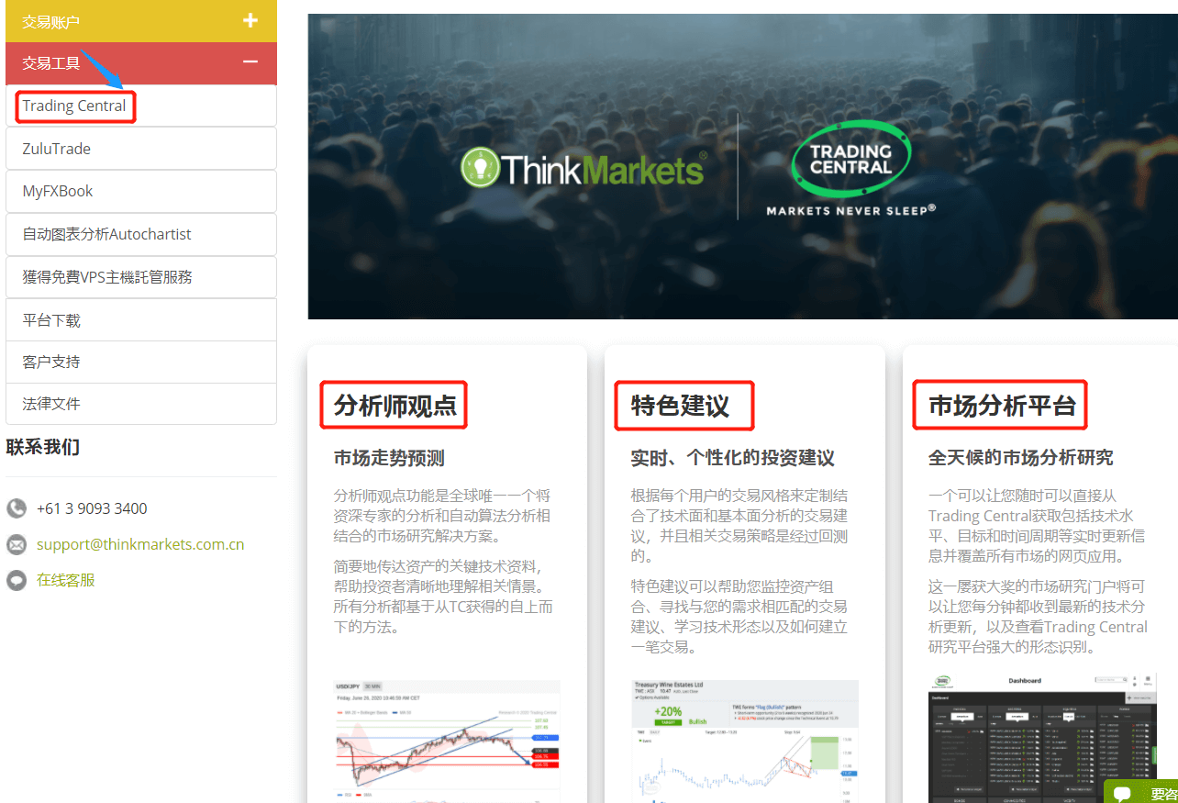
Task: Open support@thinkmarkets.com.cn email link
Action: pyautogui.click(x=140, y=544)
